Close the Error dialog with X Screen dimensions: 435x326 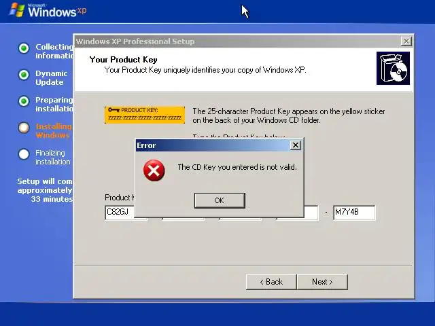[x=296, y=145]
